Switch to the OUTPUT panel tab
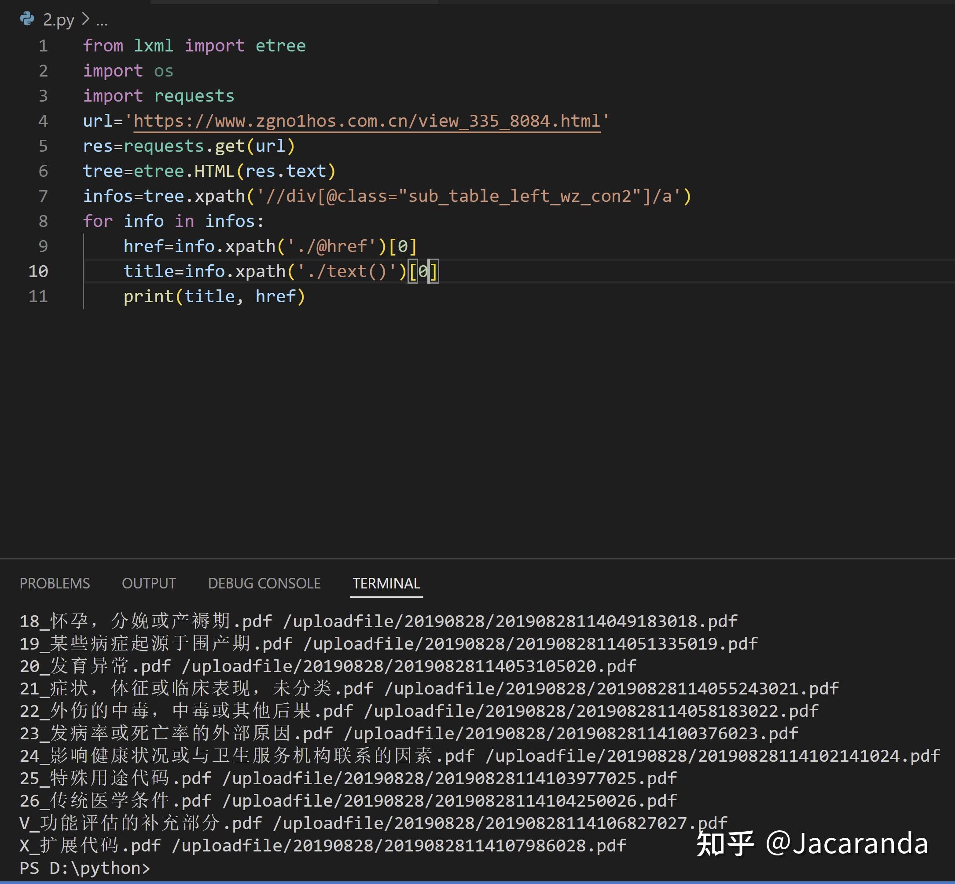955x884 pixels. tap(148, 583)
